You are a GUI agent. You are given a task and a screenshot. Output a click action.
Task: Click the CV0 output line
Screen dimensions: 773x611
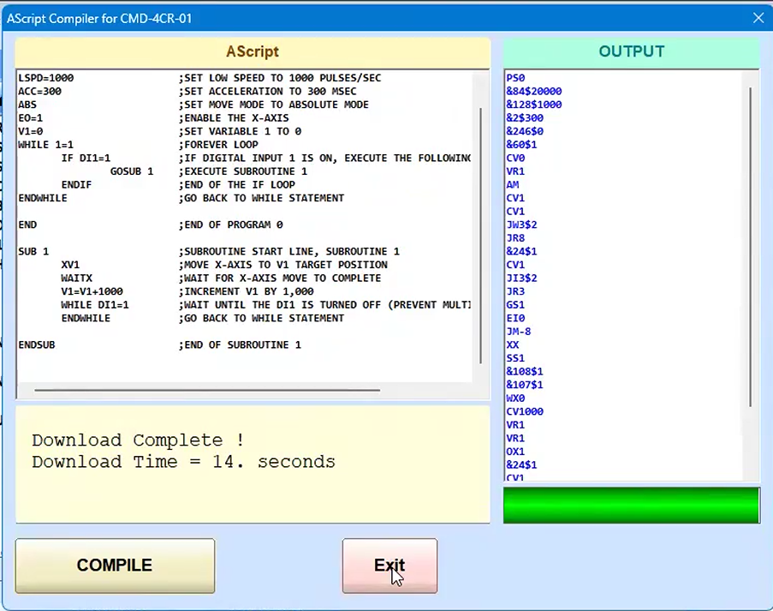(515, 158)
